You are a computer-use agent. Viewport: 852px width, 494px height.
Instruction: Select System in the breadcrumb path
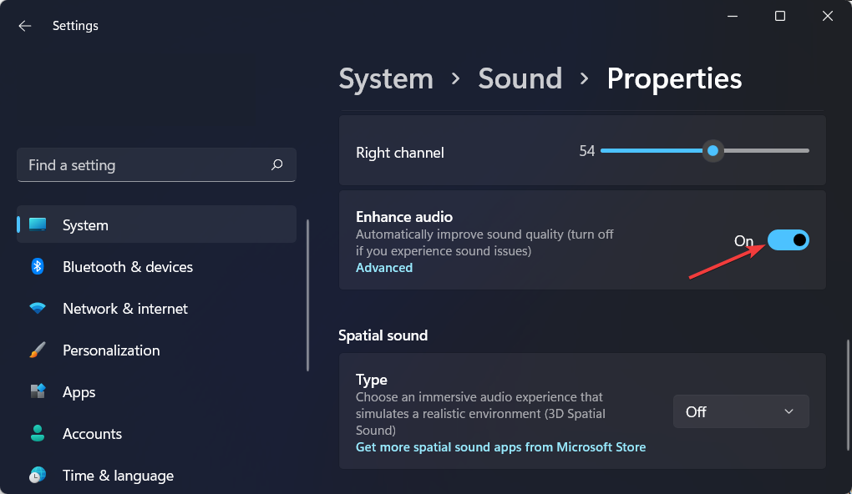point(385,78)
